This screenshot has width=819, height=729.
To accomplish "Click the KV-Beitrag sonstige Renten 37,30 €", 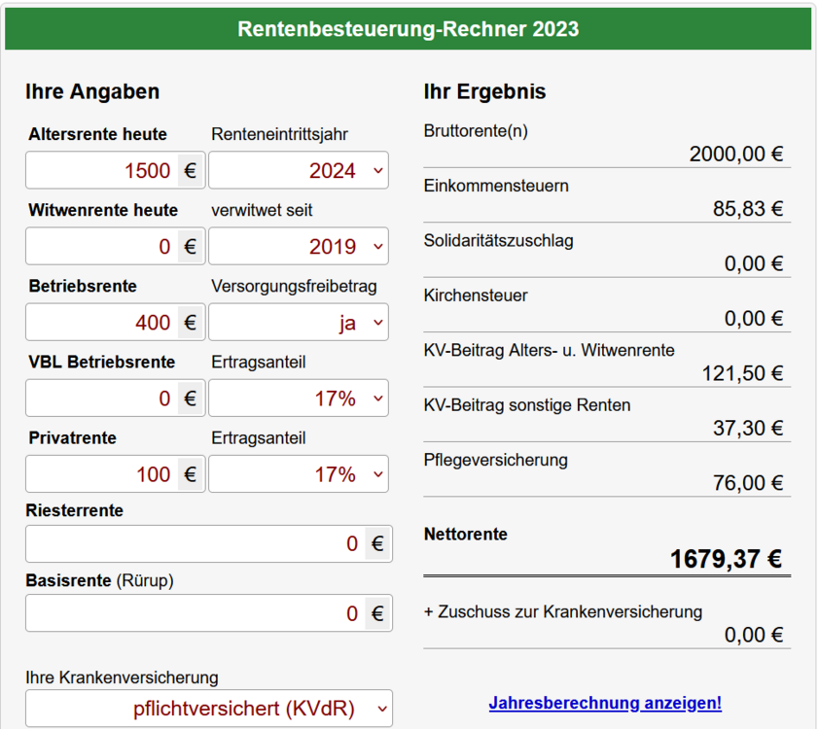I will pos(748,428).
